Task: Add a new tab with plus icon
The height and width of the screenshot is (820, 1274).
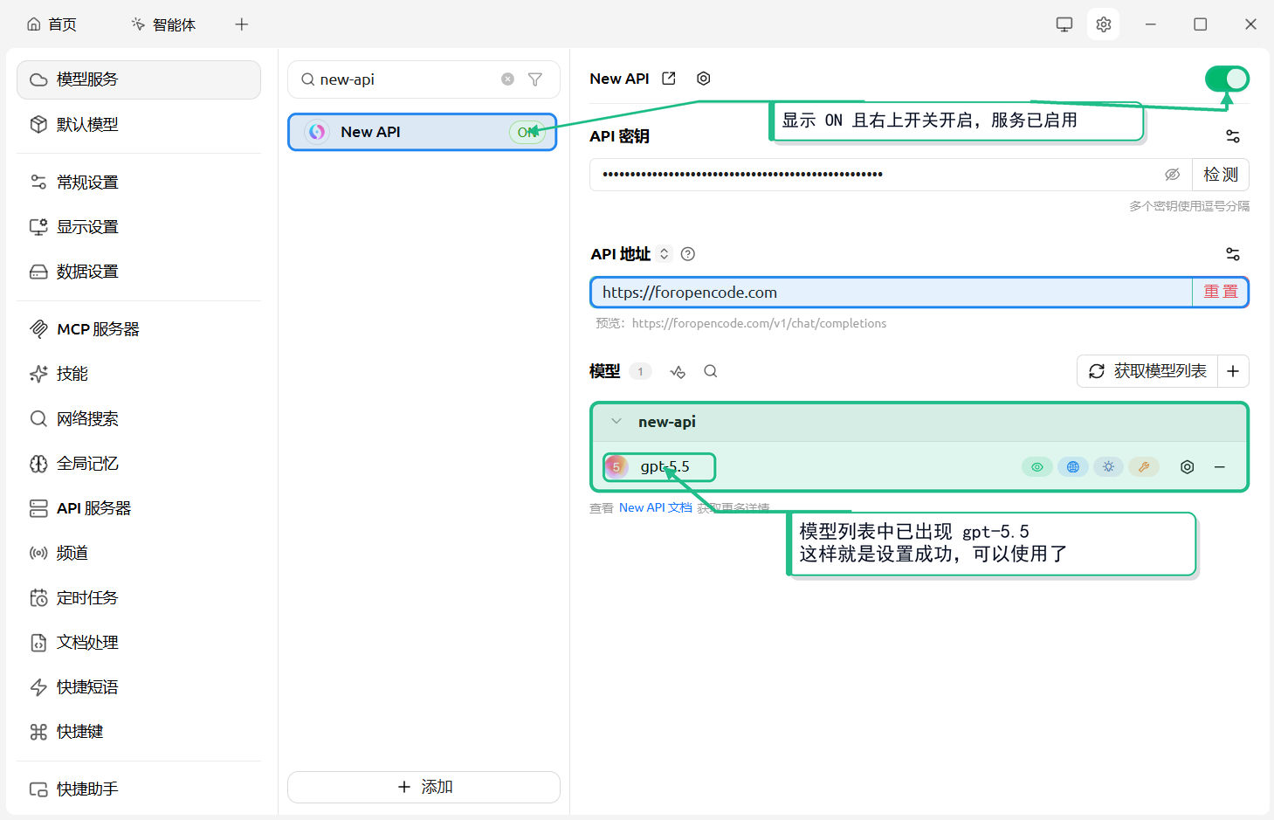Action: (242, 24)
